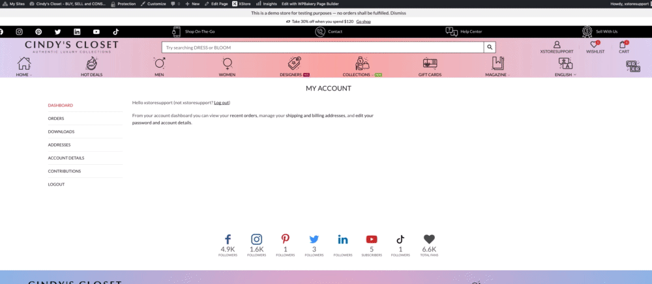
Task: Click the Contact phone icon
Action: tap(319, 31)
